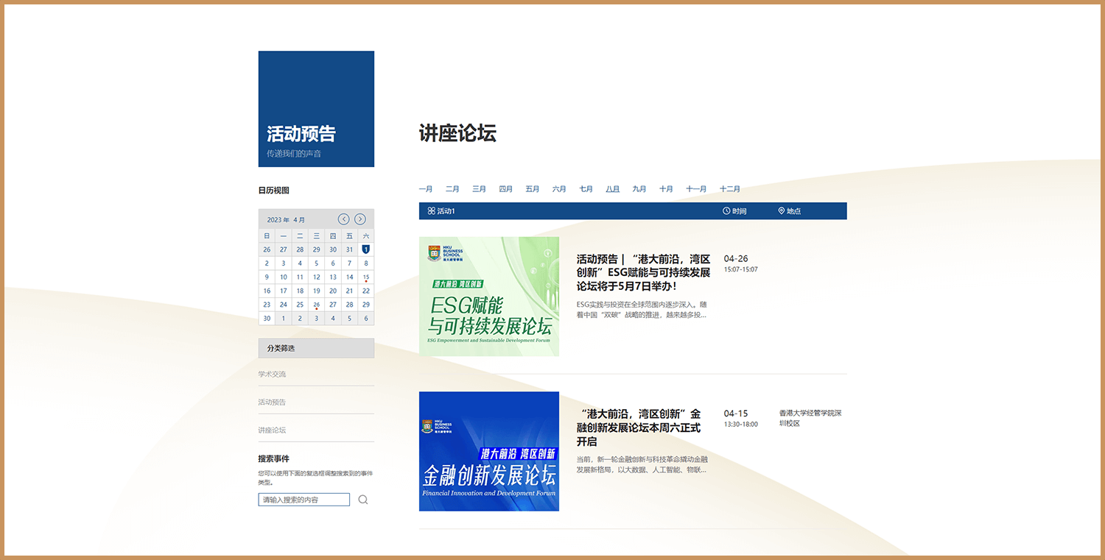The image size is (1105, 560).
Task: Click the clock icon beside 时间
Action: click(x=726, y=211)
